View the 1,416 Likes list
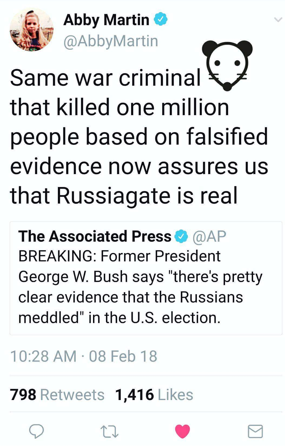 [154, 394]
